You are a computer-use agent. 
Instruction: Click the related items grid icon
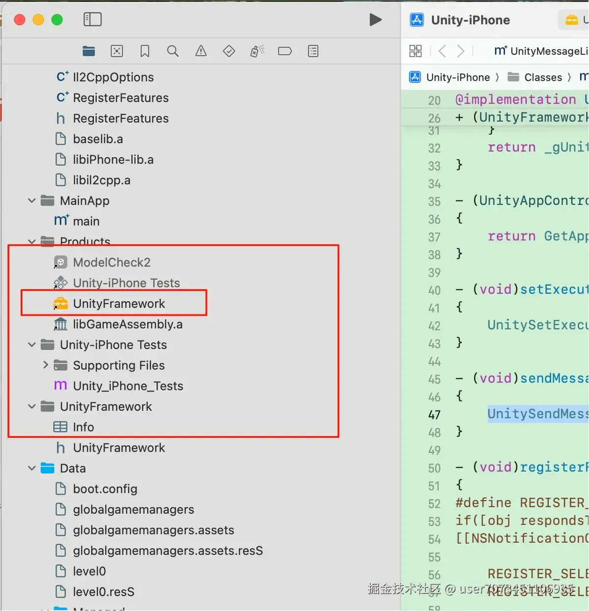(415, 51)
